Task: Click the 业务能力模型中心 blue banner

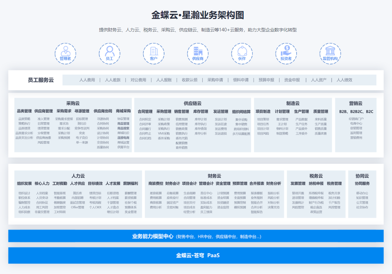Action: click(x=196, y=236)
